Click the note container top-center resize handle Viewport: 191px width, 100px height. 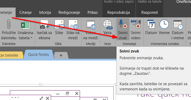41,84
